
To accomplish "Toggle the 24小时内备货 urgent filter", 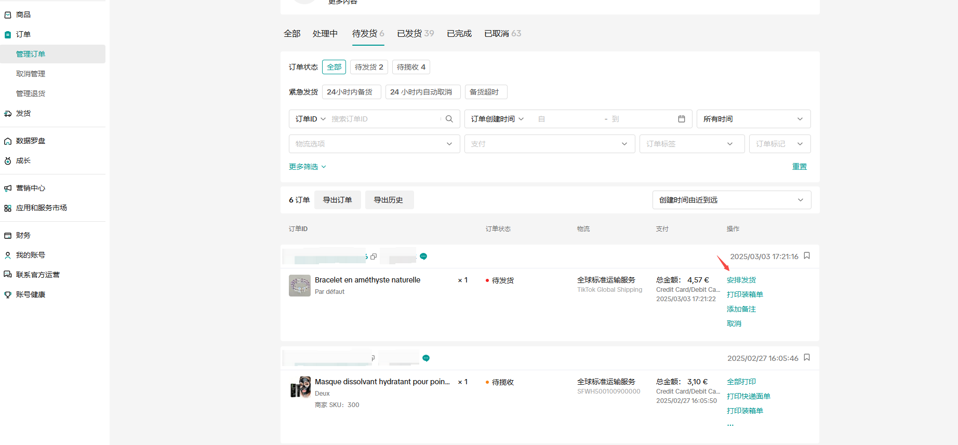I will [351, 92].
